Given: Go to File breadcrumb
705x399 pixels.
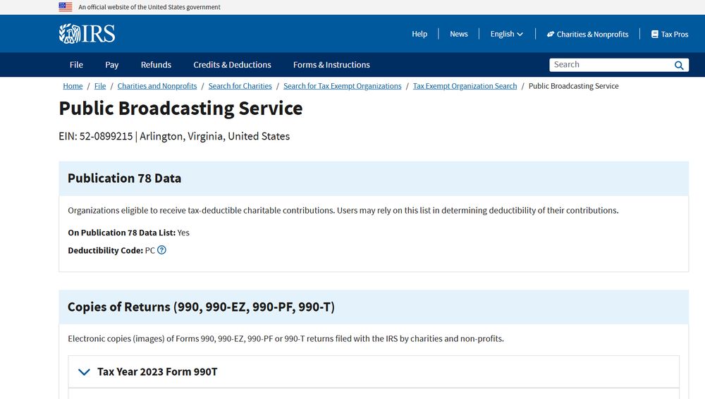Looking at the screenshot, I should coord(100,86).
